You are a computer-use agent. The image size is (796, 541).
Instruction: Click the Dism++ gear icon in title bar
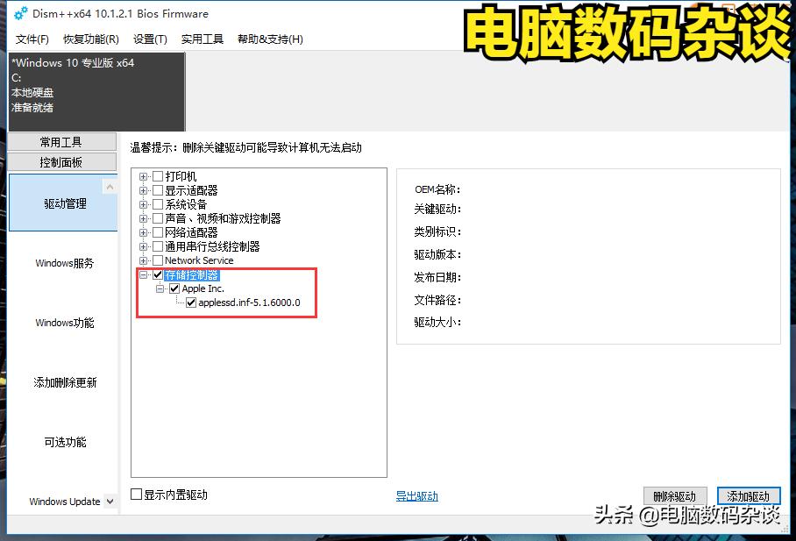tap(19, 13)
